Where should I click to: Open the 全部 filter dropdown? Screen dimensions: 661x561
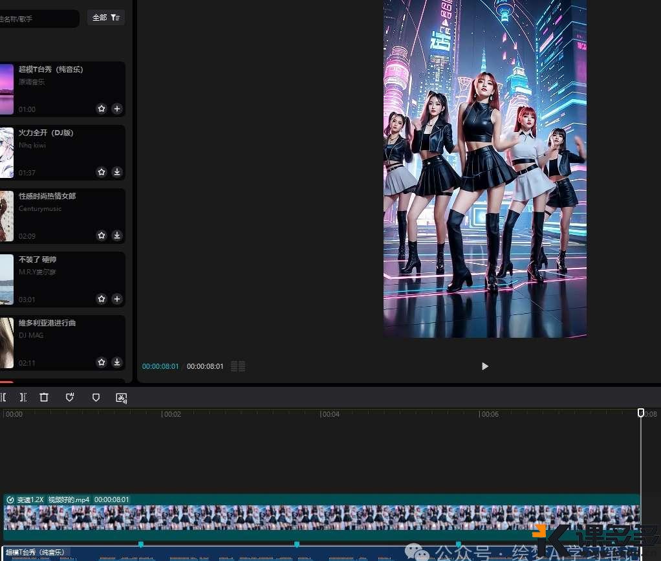(106, 17)
